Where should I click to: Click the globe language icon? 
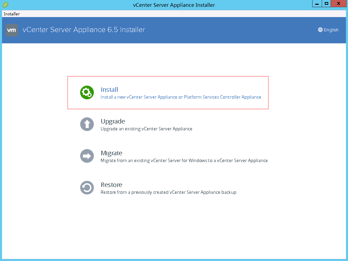(x=320, y=30)
